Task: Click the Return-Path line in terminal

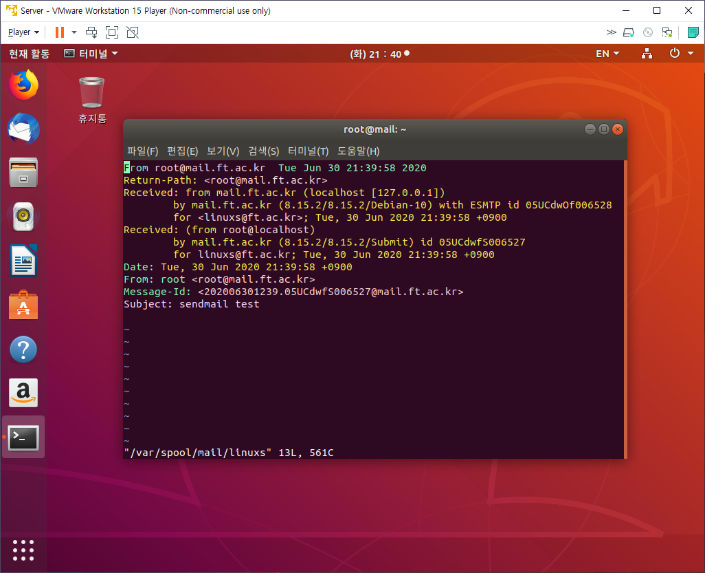Action: [225, 180]
